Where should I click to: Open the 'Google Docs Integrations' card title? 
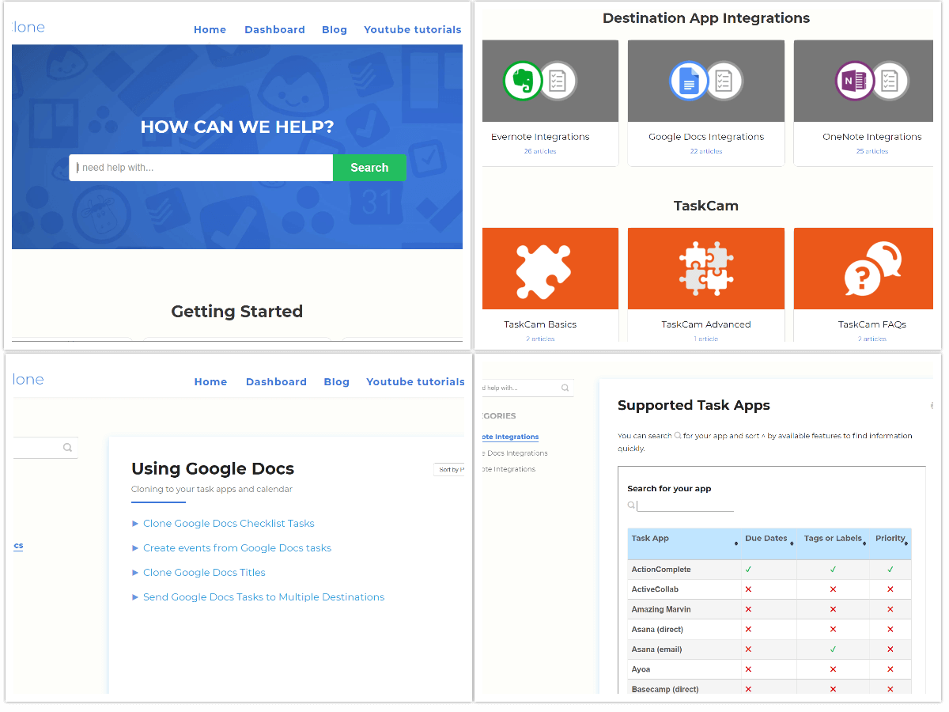click(706, 137)
